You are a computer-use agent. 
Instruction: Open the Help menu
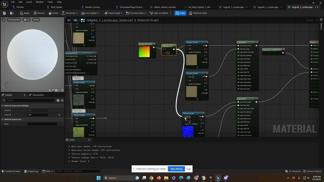[x=59, y=2]
